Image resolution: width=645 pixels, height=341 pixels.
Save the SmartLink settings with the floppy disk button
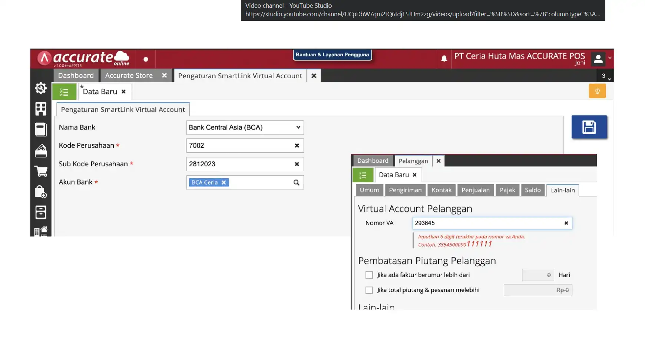coord(589,127)
